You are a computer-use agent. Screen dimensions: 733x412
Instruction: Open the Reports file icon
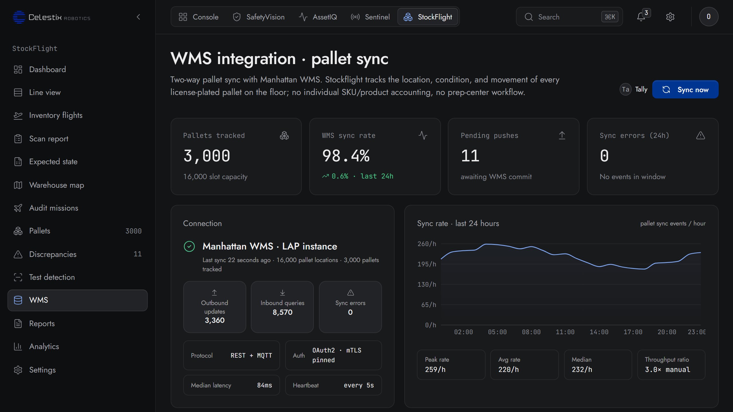click(18, 324)
